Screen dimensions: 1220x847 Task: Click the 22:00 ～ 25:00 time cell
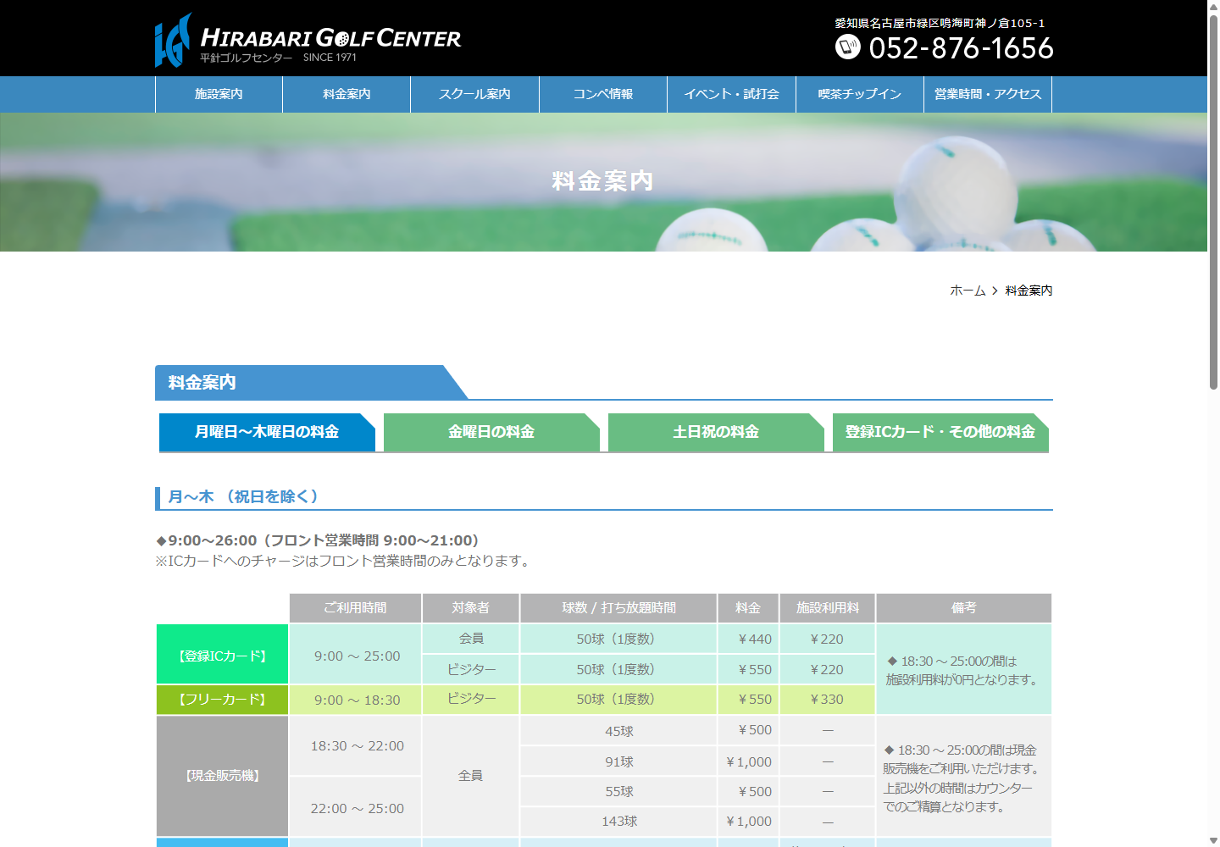point(356,807)
